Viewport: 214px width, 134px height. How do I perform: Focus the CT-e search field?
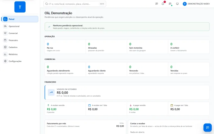[75, 4]
